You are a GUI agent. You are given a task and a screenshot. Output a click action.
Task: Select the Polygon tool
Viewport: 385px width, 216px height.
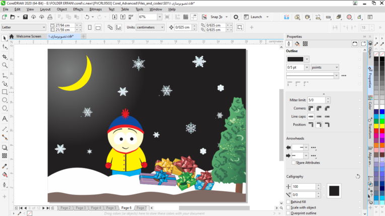(x=5, y=108)
